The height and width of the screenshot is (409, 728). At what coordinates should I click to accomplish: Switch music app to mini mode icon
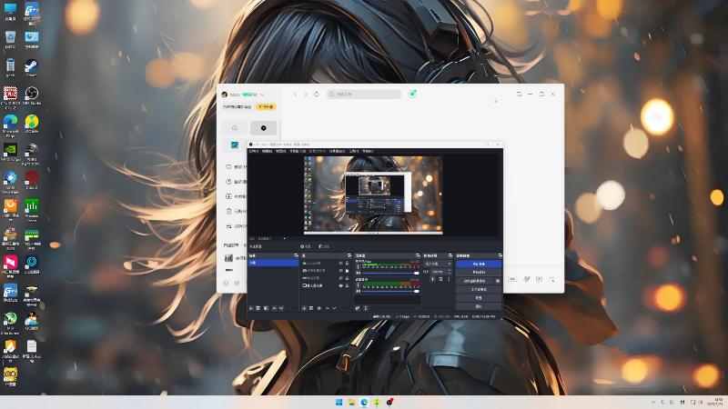pos(519,95)
